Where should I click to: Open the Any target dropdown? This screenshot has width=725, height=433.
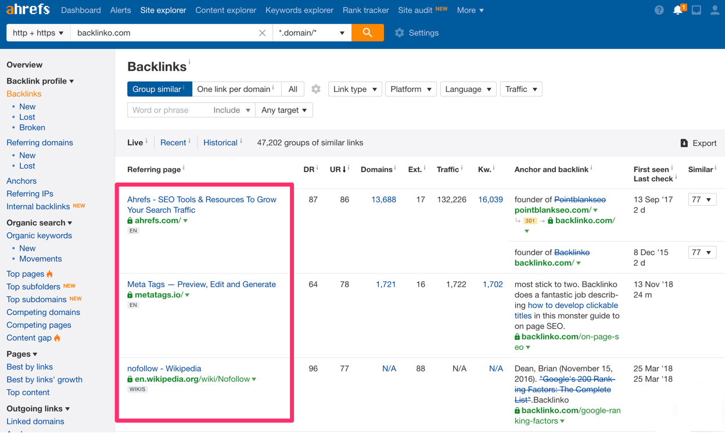pyautogui.click(x=284, y=110)
